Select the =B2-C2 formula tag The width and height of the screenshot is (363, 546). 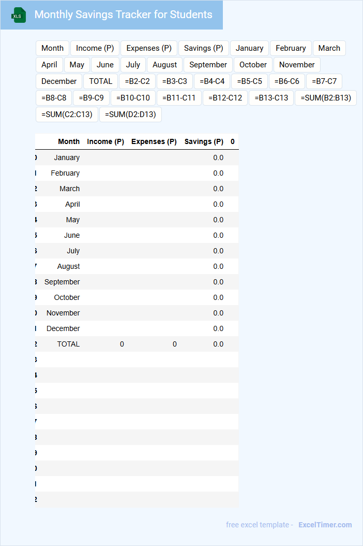[x=138, y=81]
